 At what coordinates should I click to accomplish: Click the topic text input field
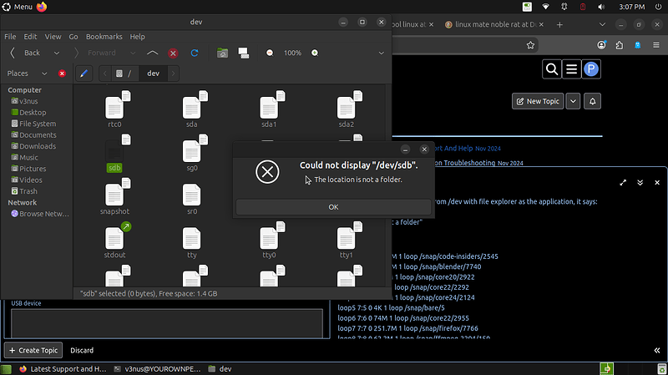166,323
